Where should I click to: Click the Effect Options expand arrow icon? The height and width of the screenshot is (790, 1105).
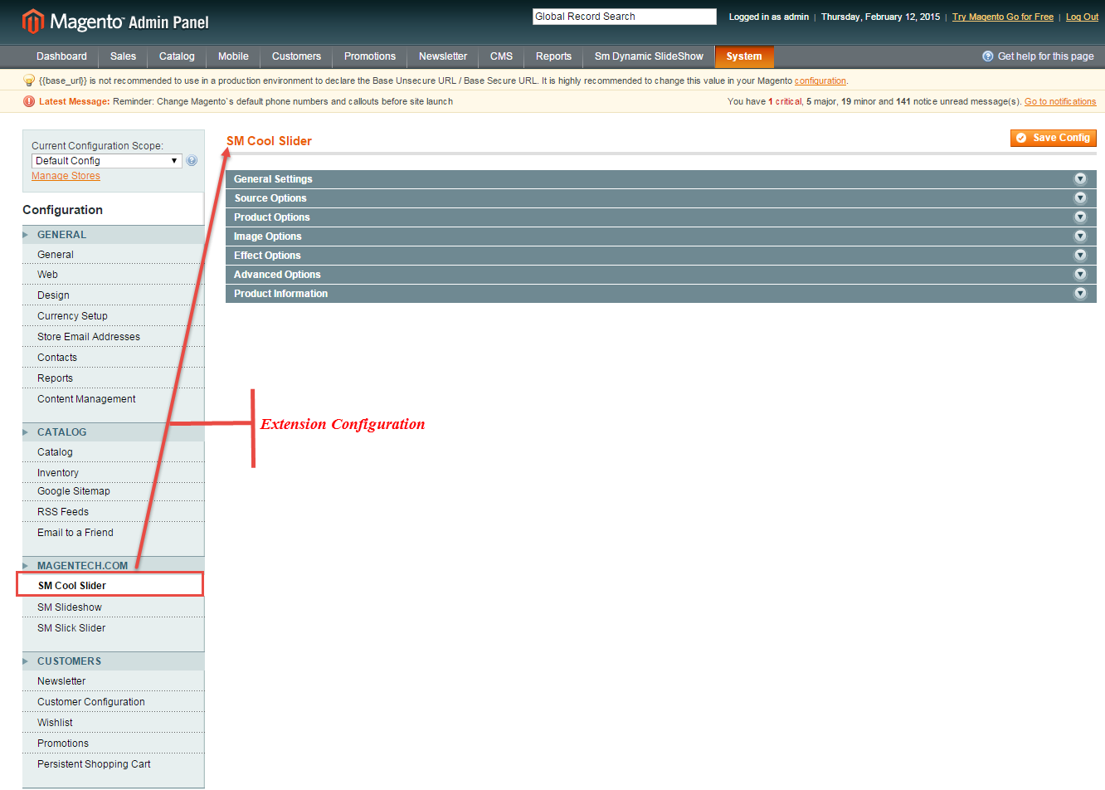tap(1080, 255)
